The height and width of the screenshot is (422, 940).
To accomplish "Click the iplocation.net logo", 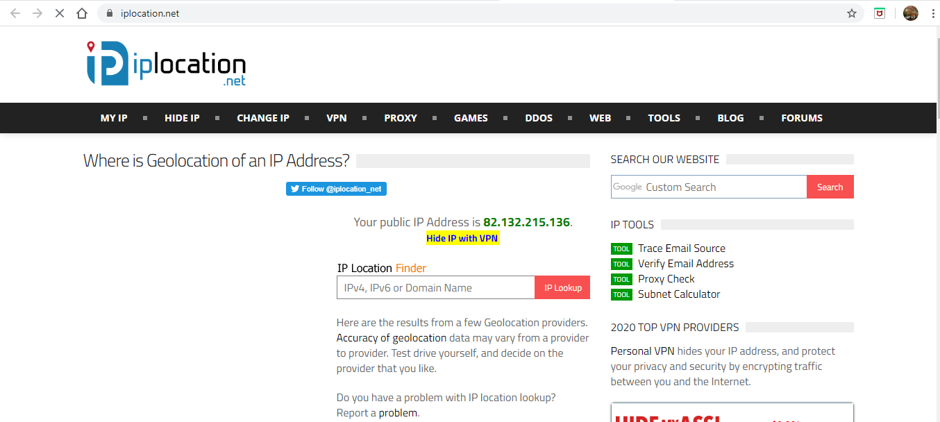I will coord(166,64).
